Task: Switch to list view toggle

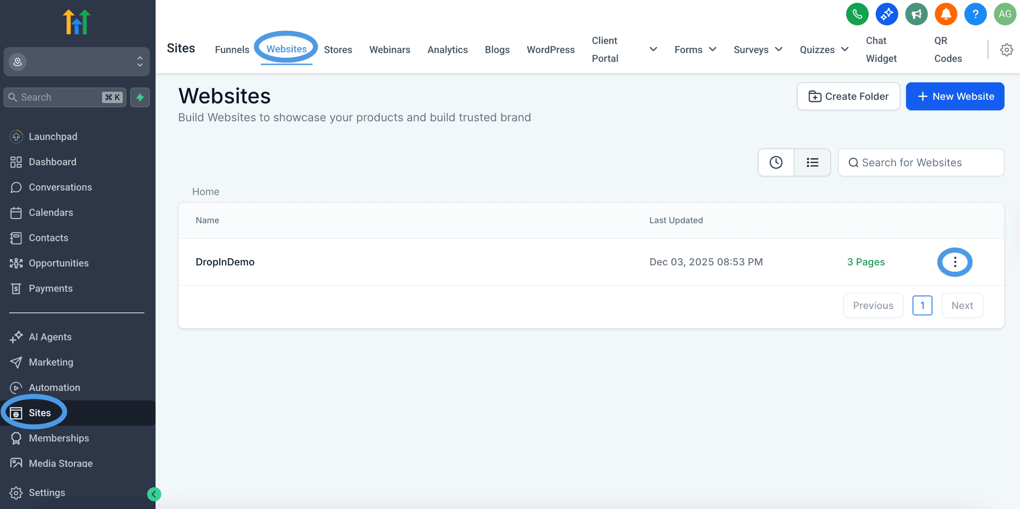Action: [812, 163]
